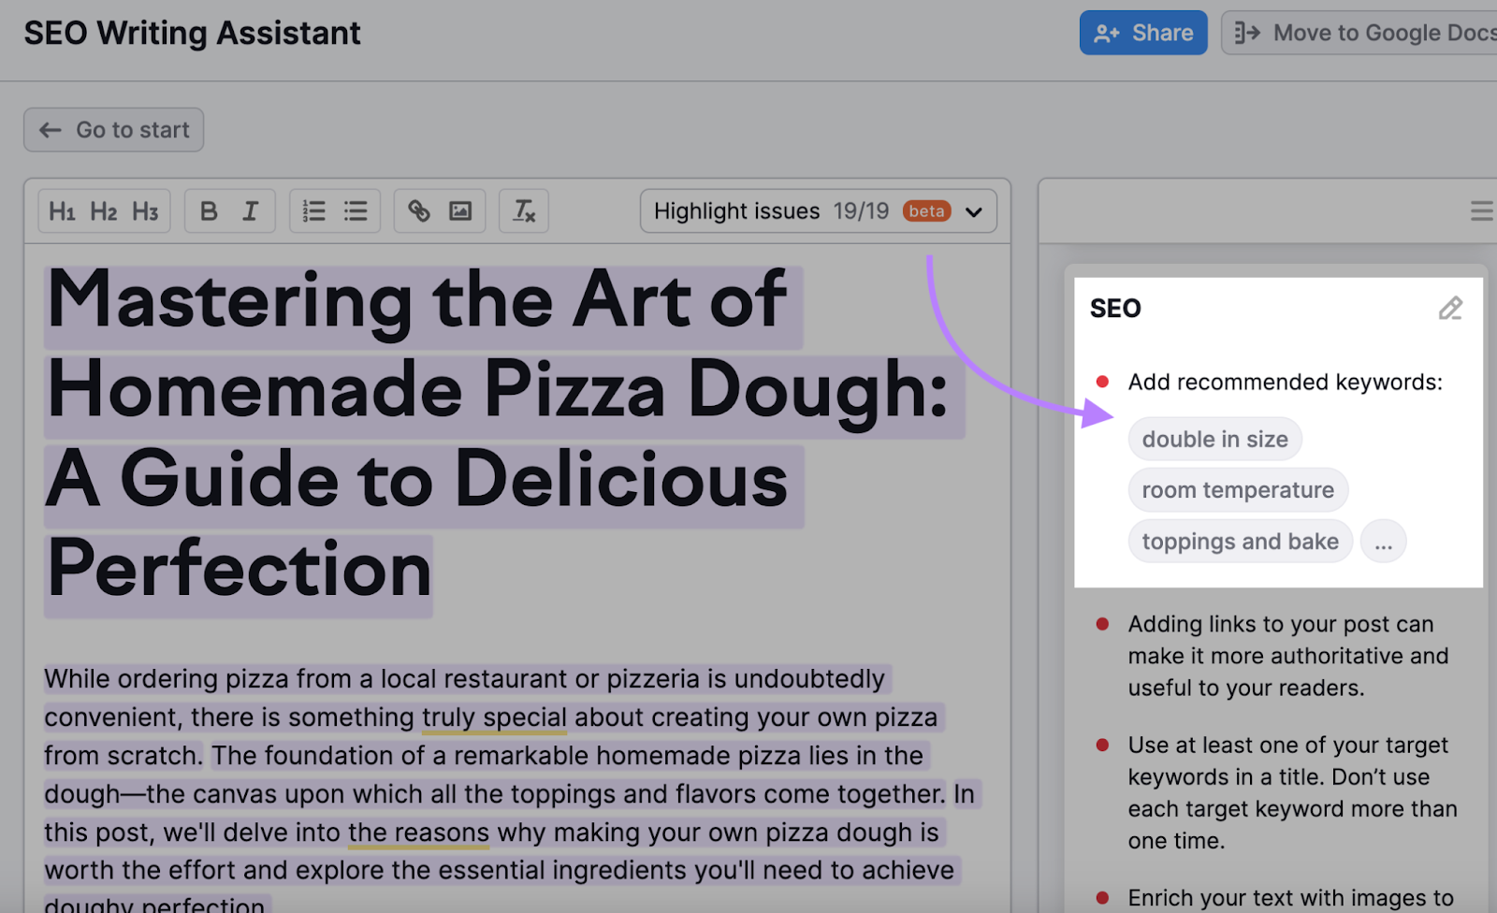Image resolution: width=1497 pixels, height=913 pixels.
Task: Toggle the numbered list
Action: [x=313, y=210]
